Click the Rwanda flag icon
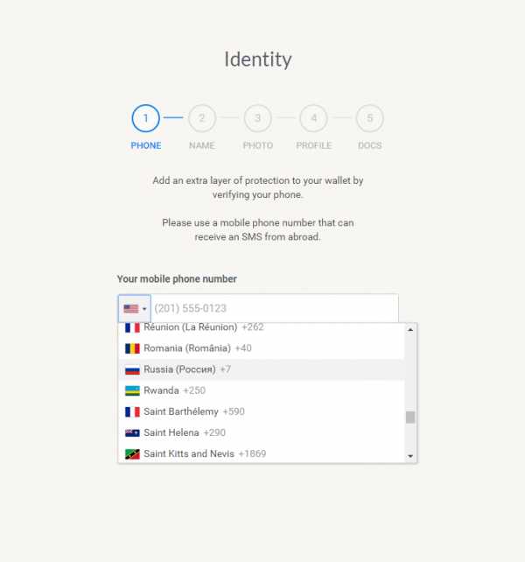 click(132, 390)
